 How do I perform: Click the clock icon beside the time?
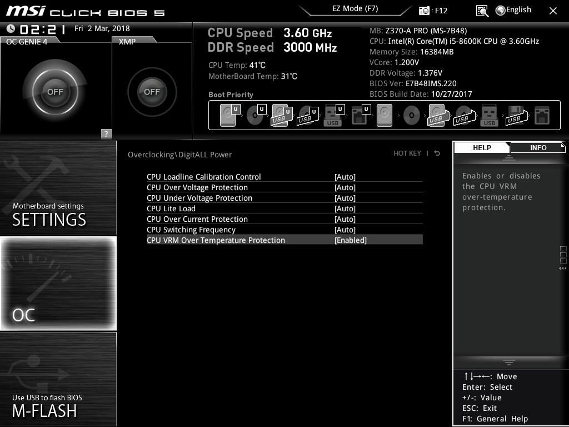coord(11,28)
